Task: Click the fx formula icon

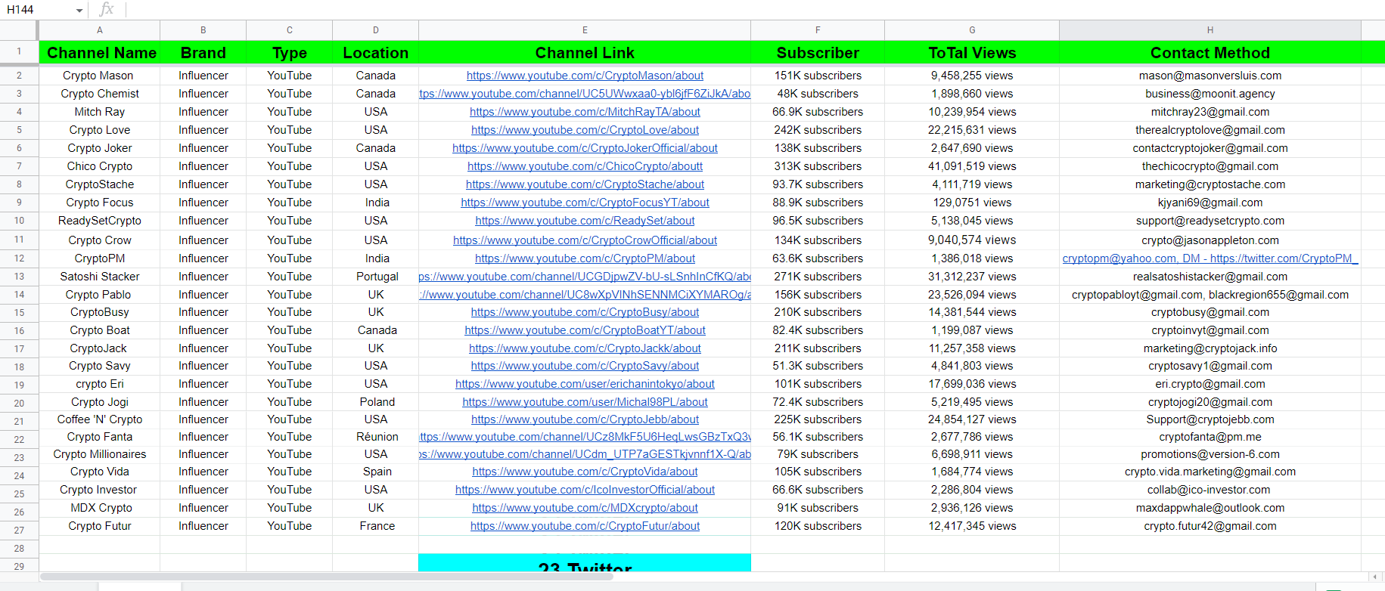Action: [107, 9]
